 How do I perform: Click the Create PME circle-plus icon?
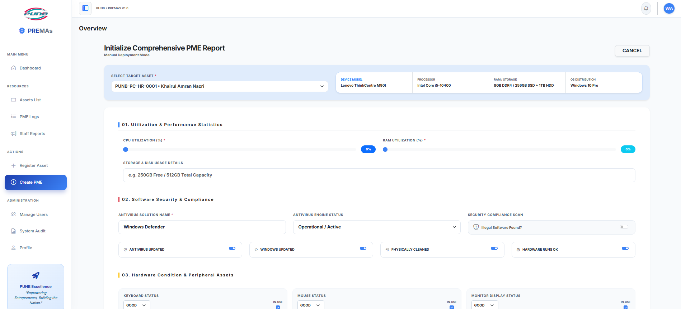(14, 182)
